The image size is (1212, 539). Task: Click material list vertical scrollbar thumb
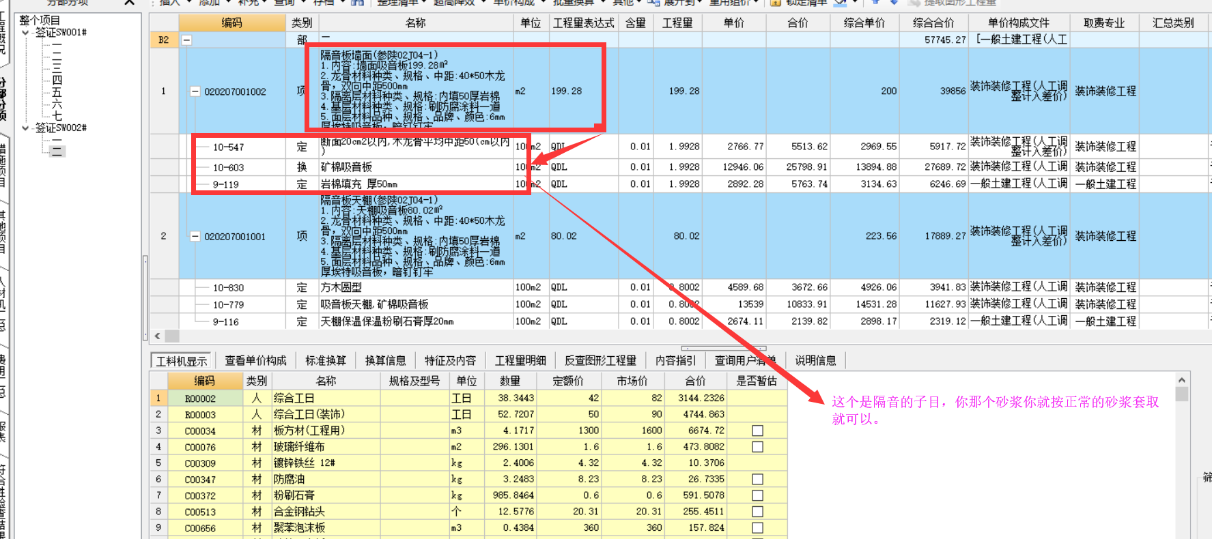(1182, 394)
